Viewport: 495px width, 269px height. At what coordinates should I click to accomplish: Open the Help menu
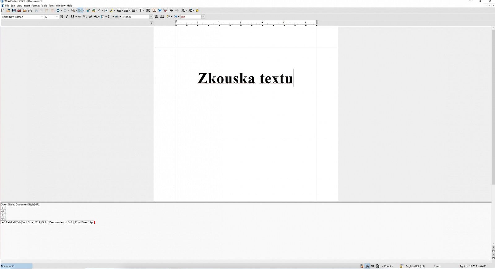tap(70, 6)
